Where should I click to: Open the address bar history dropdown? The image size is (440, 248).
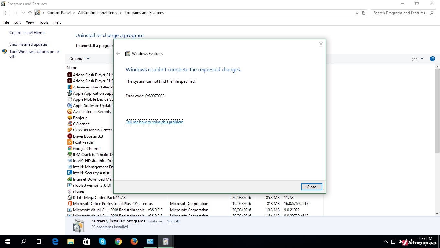[357, 13]
